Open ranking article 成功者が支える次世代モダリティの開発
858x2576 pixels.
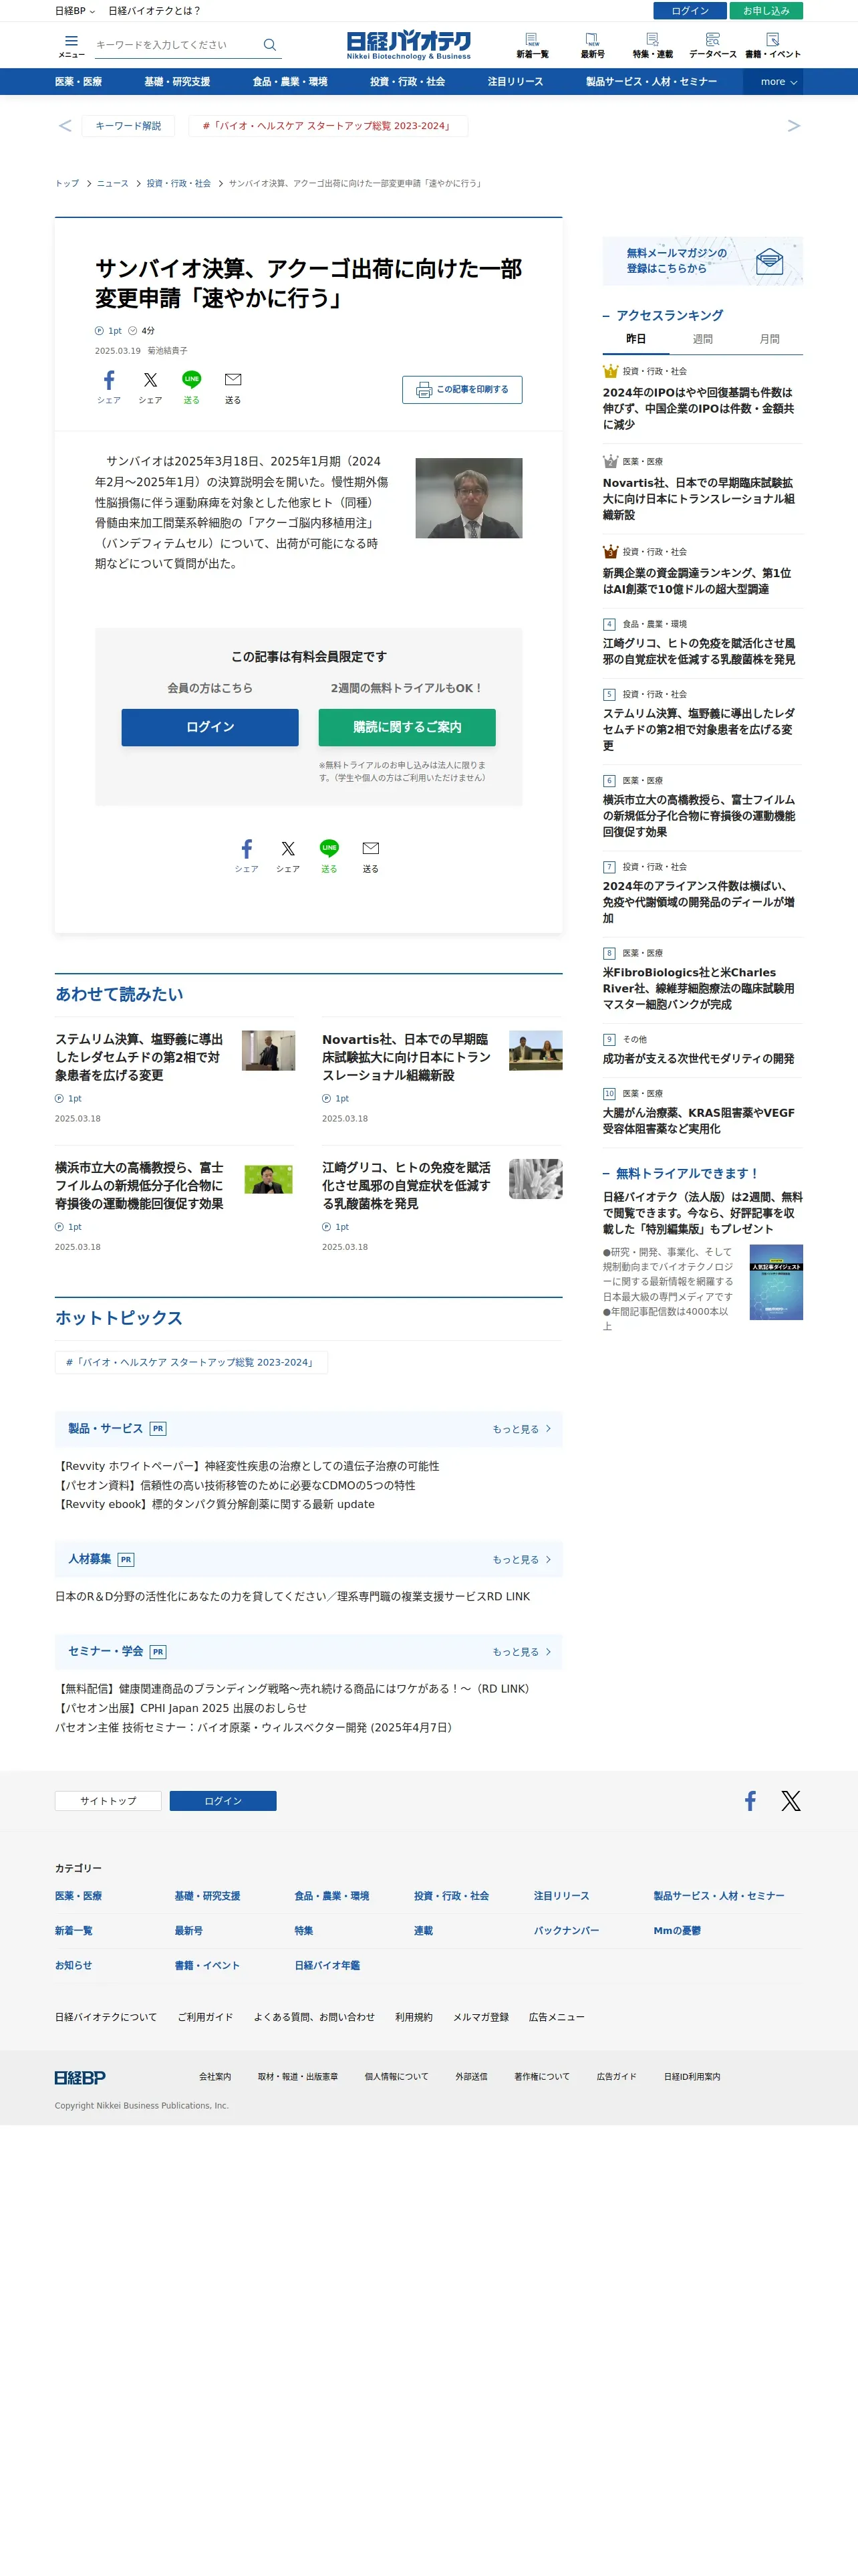click(698, 1058)
